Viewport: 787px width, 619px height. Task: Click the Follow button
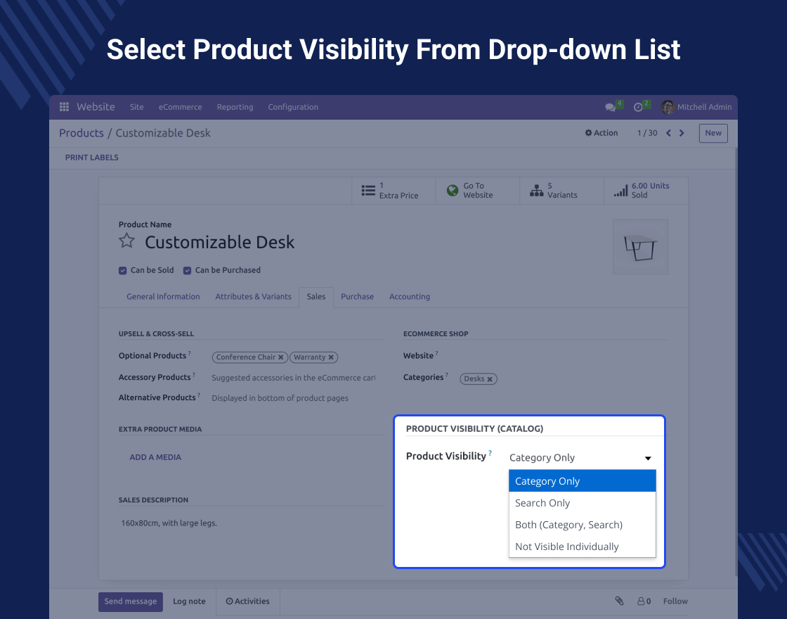tap(675, 601)
